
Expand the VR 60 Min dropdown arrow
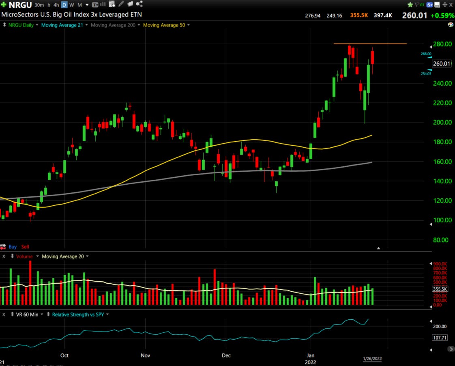tap(42, 314)
